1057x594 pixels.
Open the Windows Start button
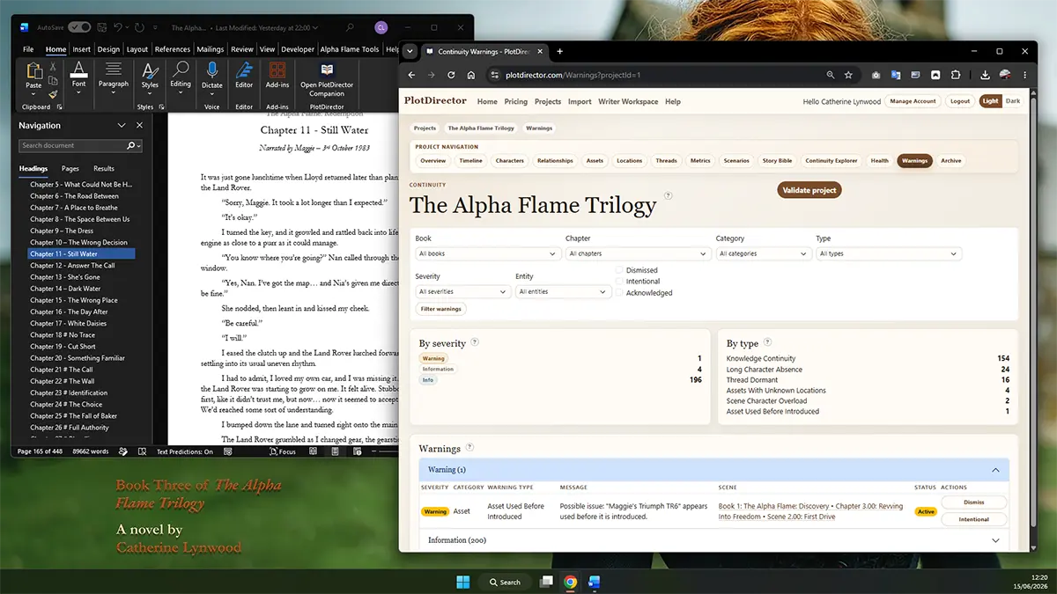pos(462,582)
